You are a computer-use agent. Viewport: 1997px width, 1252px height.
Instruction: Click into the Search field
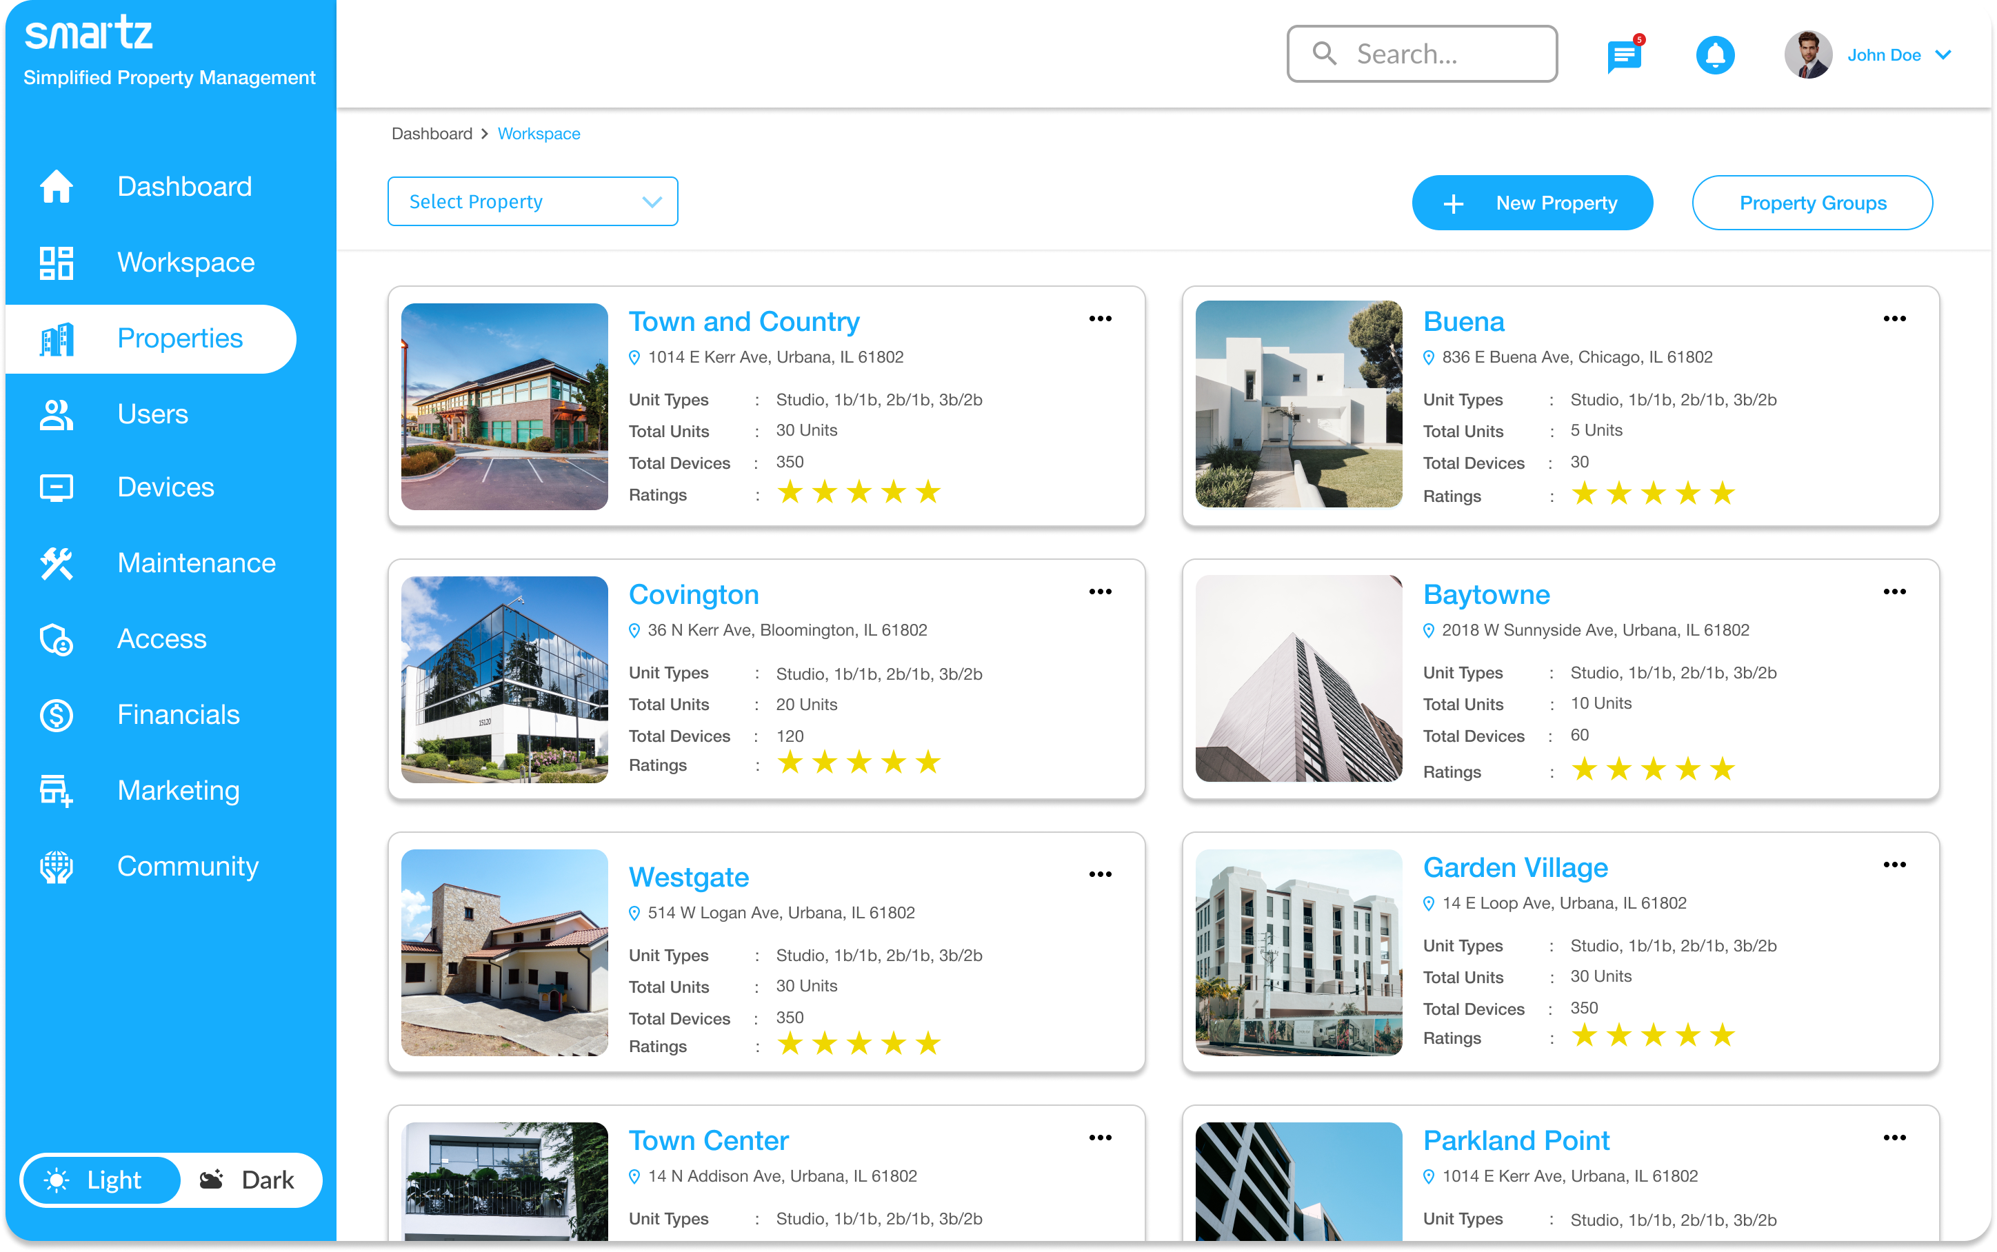(1422, 54)
